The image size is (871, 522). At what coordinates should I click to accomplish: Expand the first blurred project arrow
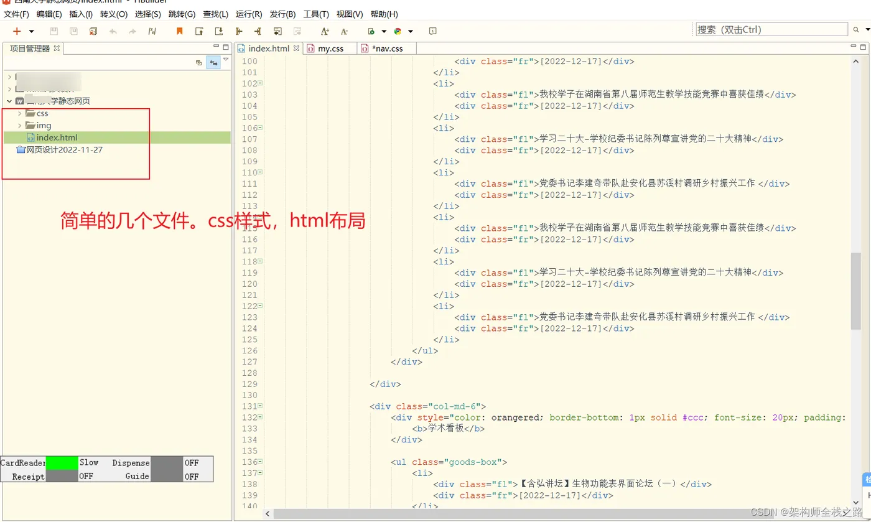[9, 77]
